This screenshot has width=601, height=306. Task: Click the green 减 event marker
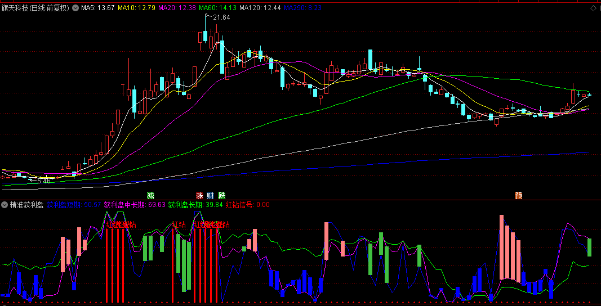(x=151, y=195)
